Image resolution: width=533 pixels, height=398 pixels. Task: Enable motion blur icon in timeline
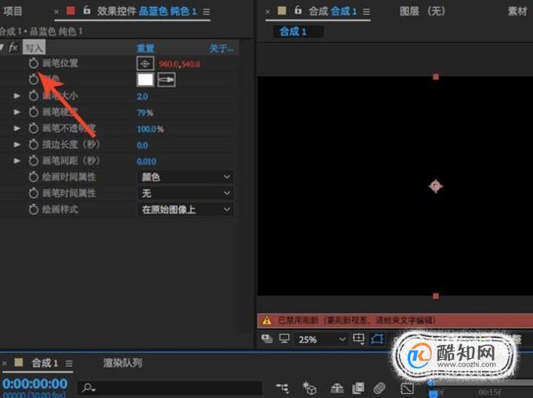click(x=380, y=388)
